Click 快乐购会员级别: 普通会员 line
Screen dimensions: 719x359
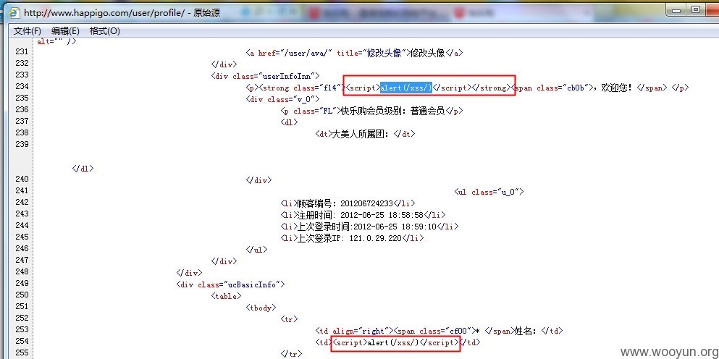[371, 111]
